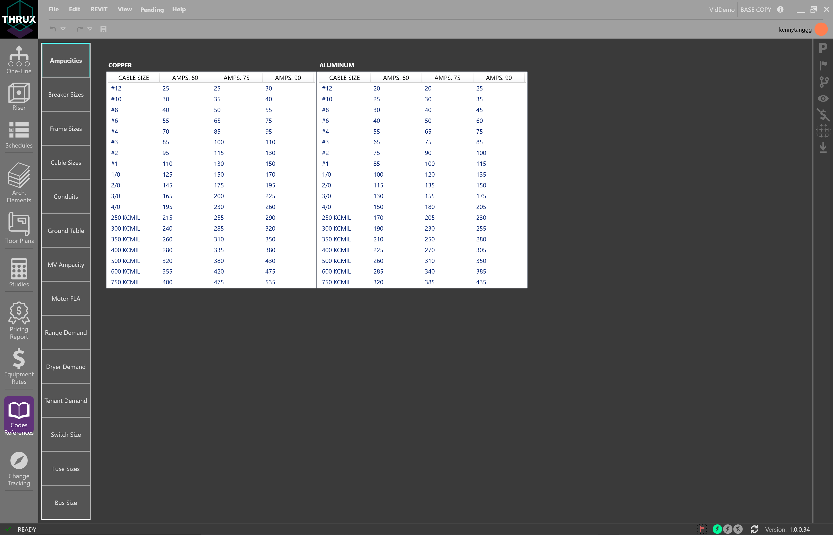The height and width of the screenshot is (535, 833).
Task: Expand the redo history dropdown arrow
Action: pos(90,29)
